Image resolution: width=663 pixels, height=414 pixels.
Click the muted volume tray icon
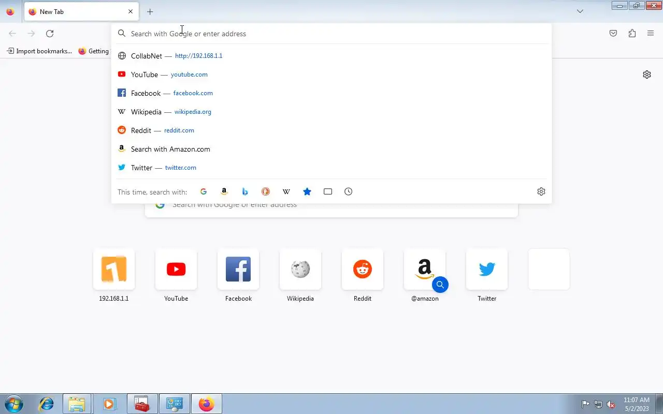point(611,404)
